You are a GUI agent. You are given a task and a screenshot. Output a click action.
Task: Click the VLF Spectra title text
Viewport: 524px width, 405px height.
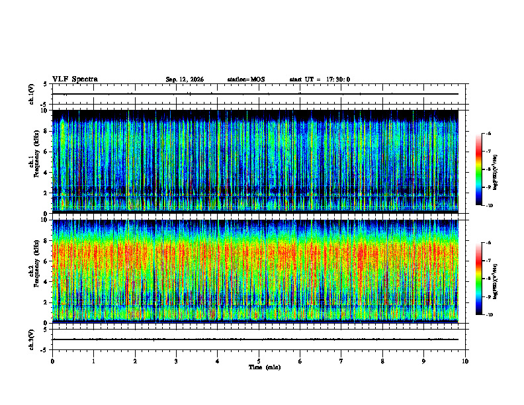click(x=75, y=79)
